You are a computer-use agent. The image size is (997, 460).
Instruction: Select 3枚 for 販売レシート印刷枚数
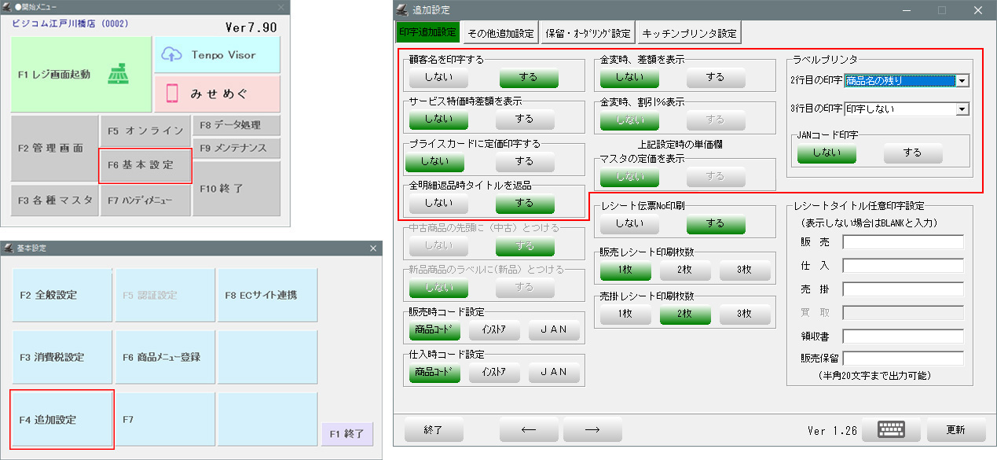[744, 270]
